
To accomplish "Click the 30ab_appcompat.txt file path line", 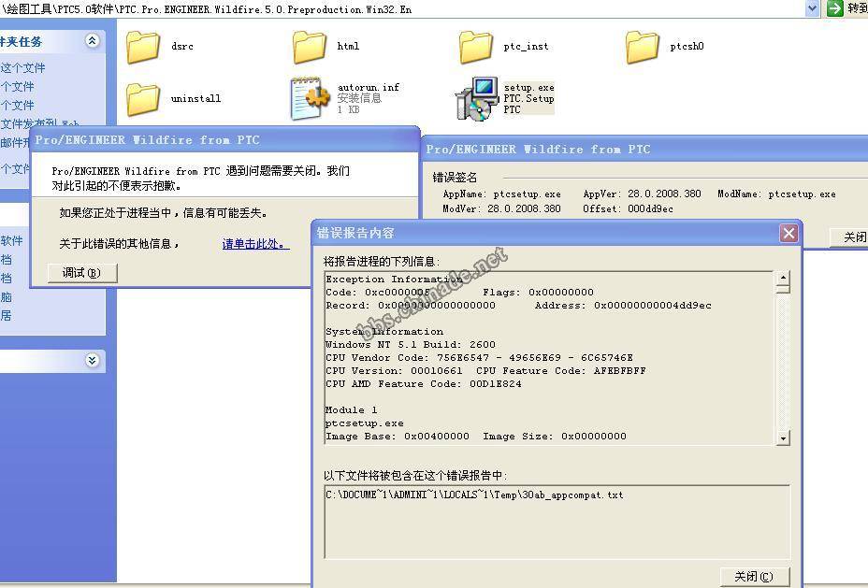I will click(474, 495).
